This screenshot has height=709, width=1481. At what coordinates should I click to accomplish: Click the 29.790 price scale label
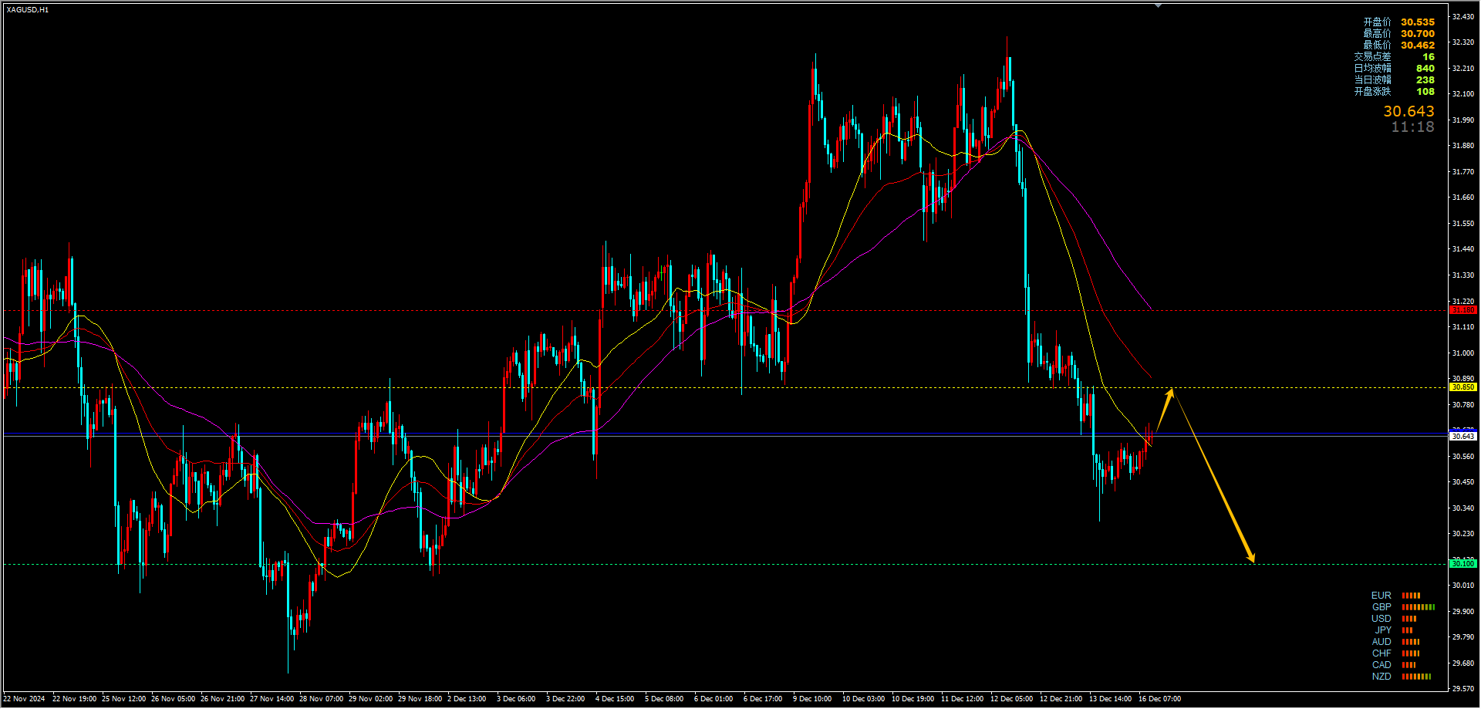[x=1463, y=637]
